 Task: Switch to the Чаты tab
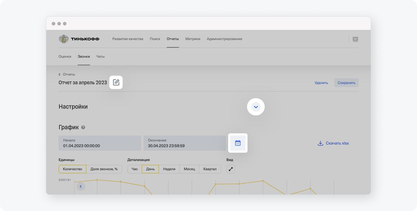tap(100, 56)
